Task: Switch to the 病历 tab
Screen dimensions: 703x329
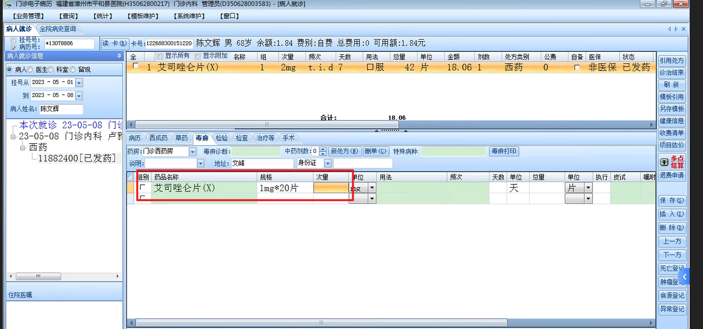Action: pos(134,138)
